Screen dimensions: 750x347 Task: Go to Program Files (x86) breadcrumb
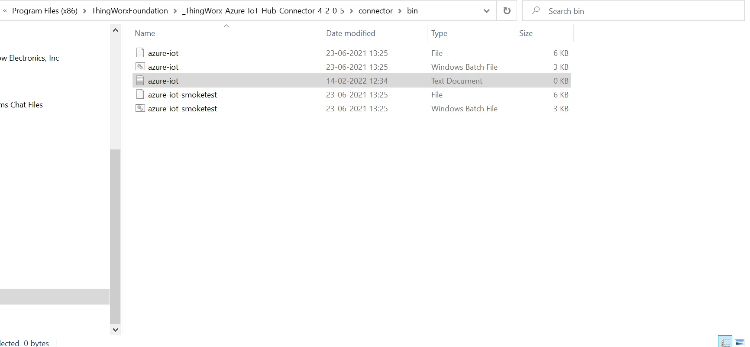pos(45,11)
